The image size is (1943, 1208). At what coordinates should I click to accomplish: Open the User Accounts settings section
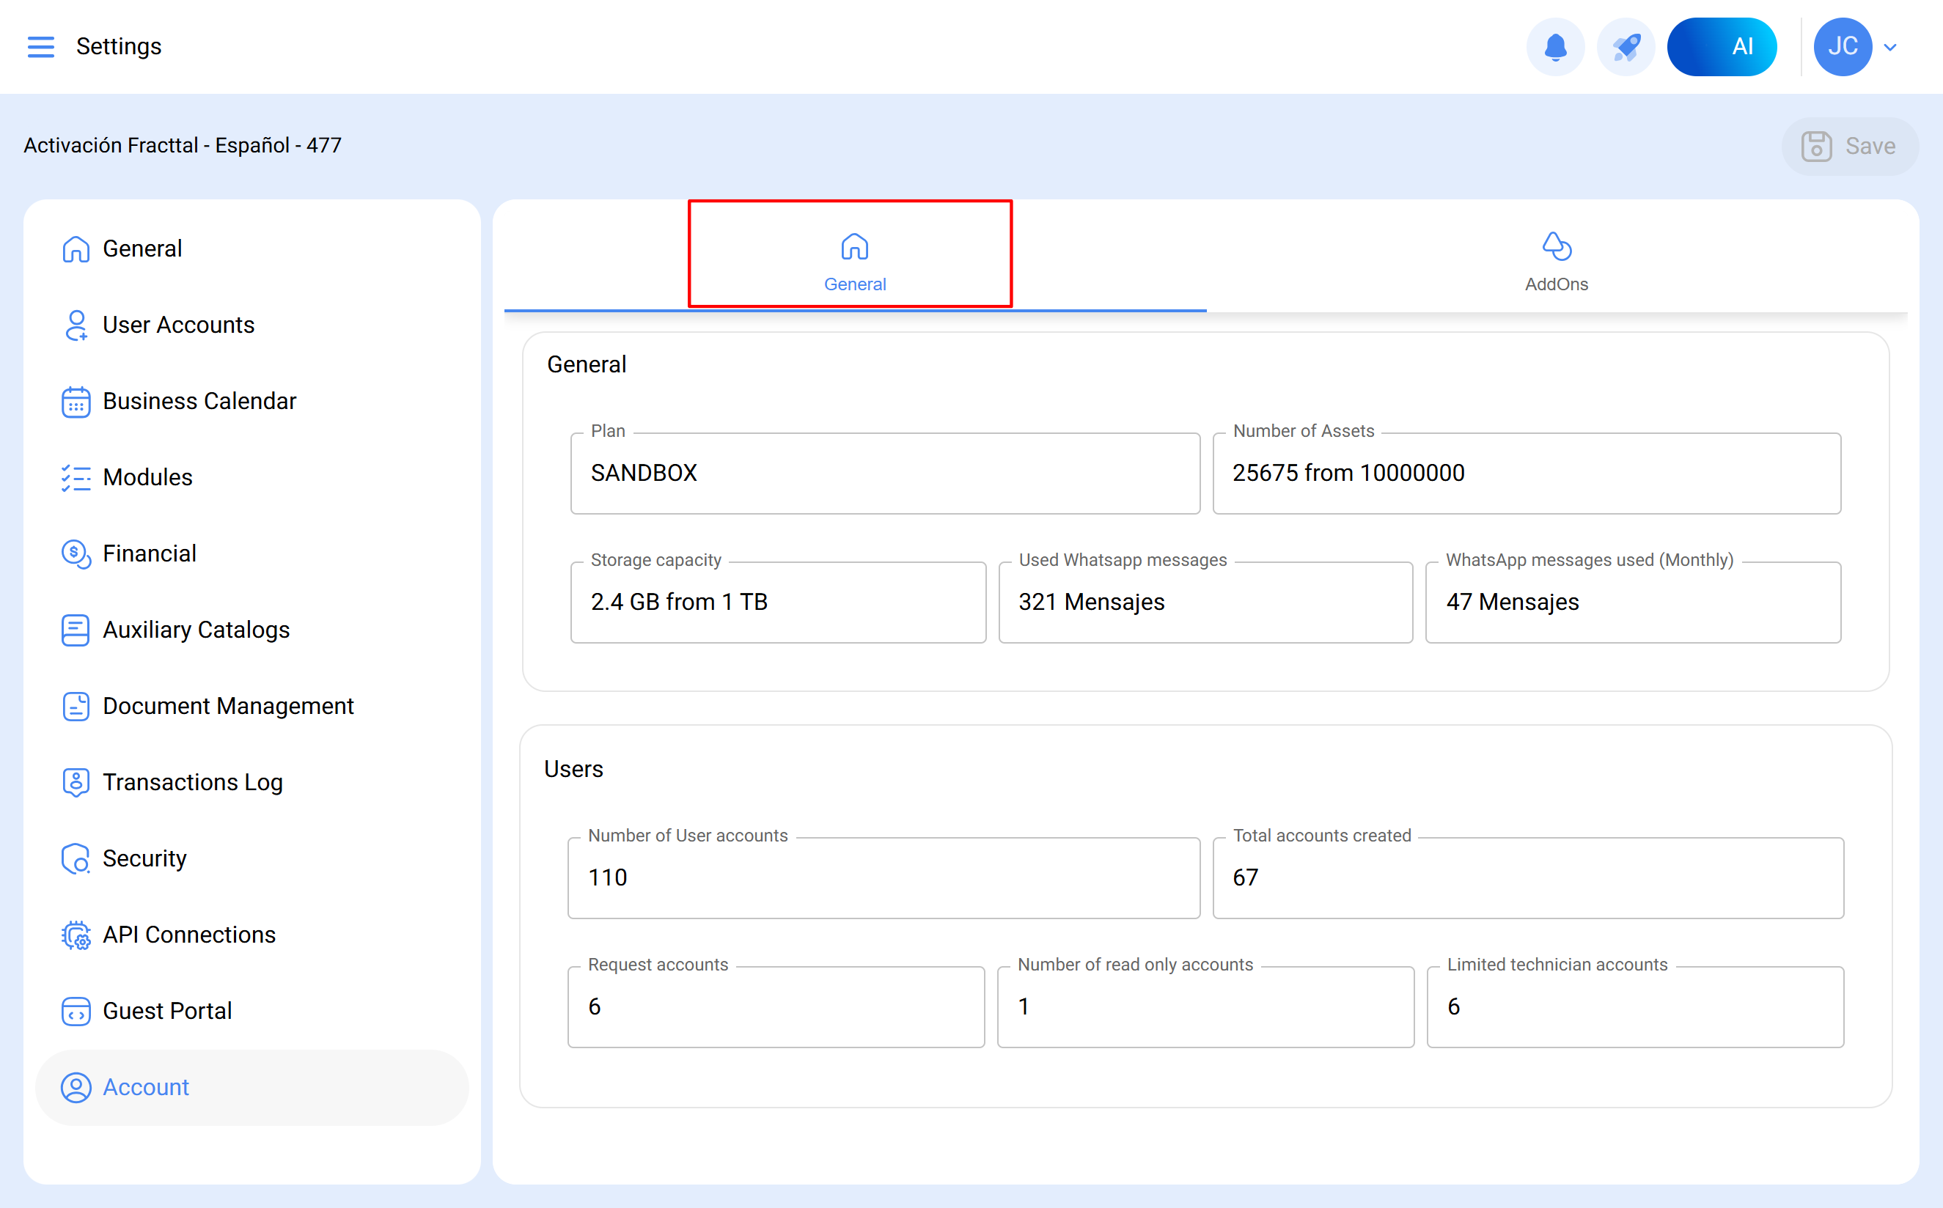click(x=178, y=325)
